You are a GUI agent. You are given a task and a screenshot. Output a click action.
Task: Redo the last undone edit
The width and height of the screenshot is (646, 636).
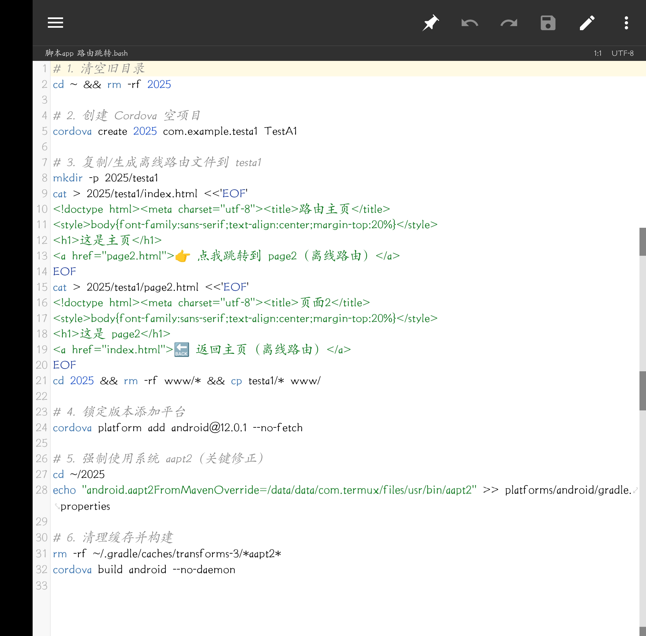pyautogui.click(x=509, y=23)
